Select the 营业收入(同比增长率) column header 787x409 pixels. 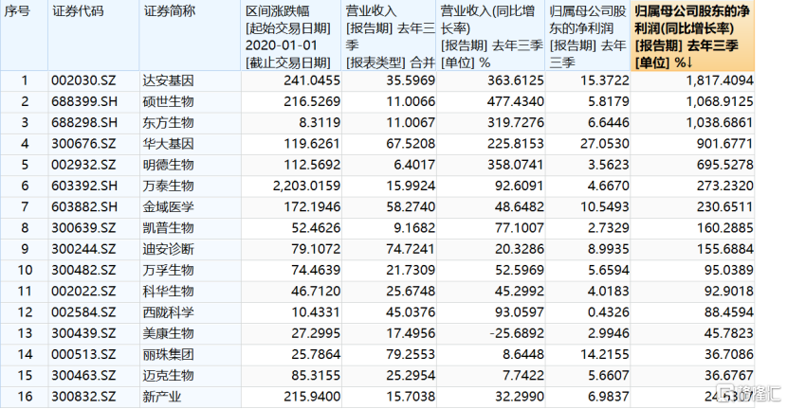coord(491,36)
